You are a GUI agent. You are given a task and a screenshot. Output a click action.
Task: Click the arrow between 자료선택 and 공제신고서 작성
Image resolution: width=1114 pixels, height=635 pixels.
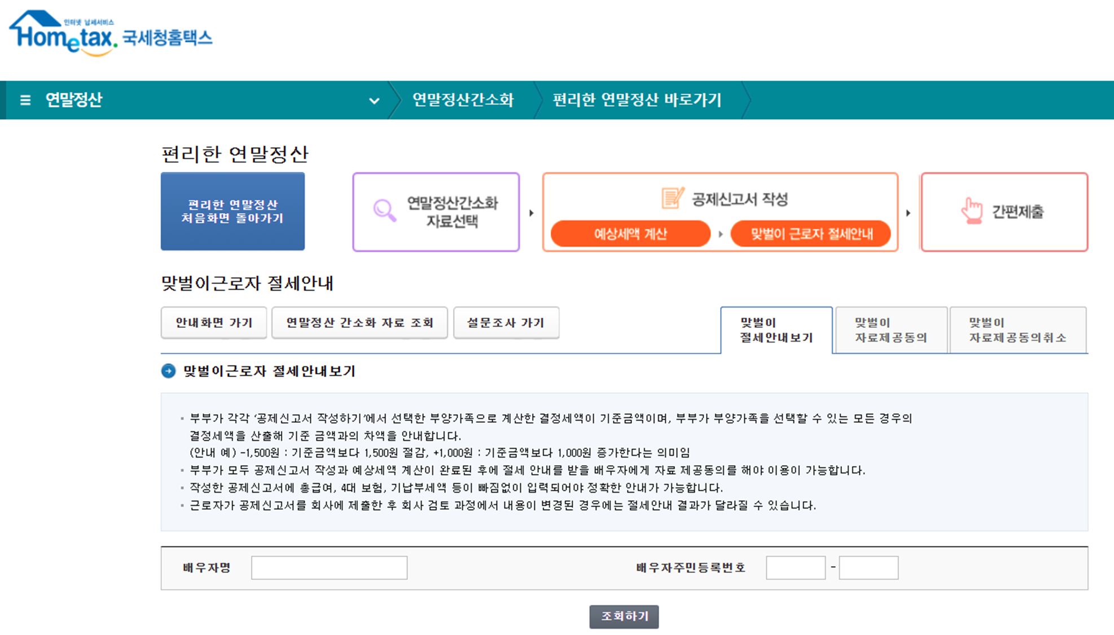click(531, 212)
